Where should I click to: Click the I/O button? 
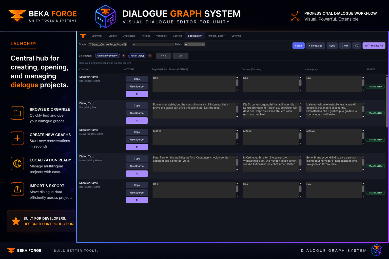357,46
